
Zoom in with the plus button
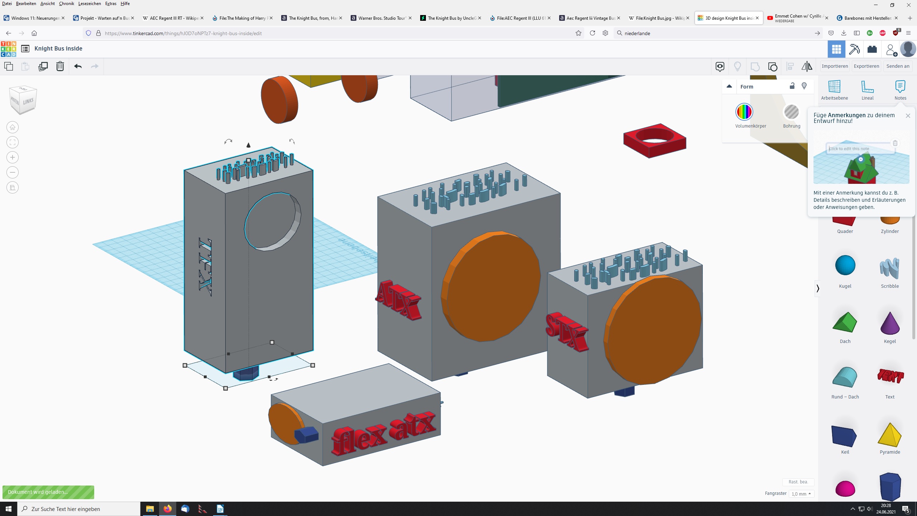coord(13,157)
